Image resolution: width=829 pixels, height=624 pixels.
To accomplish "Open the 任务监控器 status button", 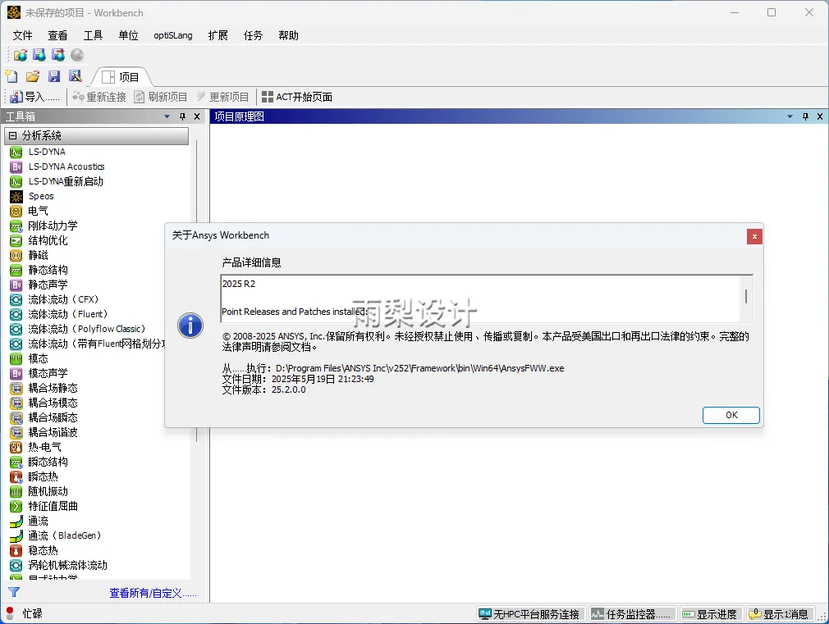I will [632, 614].
